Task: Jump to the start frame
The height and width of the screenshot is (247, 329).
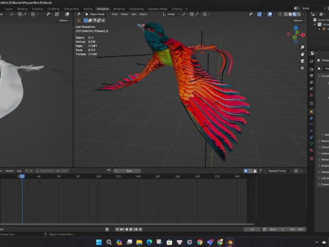Action: [x=117, y=229]
